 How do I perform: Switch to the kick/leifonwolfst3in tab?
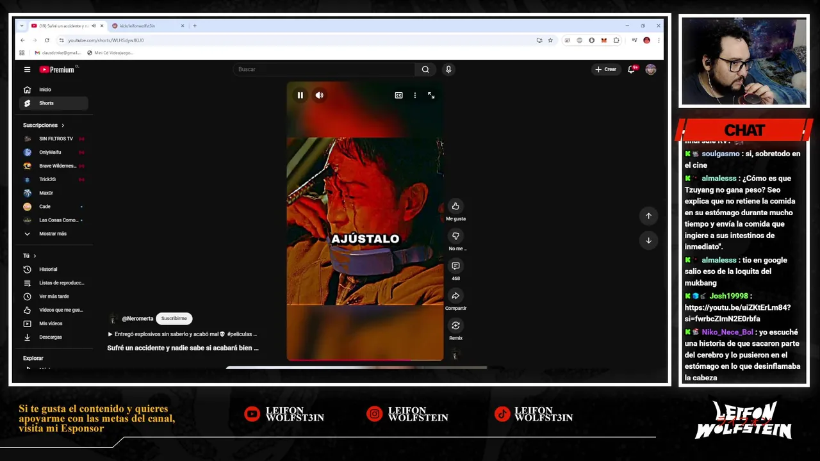pyautogui.click(x=148, y=26)
